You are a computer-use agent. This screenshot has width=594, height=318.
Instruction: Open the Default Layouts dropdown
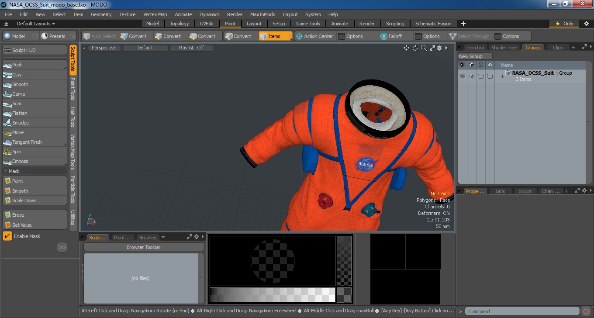pos(36,24)
